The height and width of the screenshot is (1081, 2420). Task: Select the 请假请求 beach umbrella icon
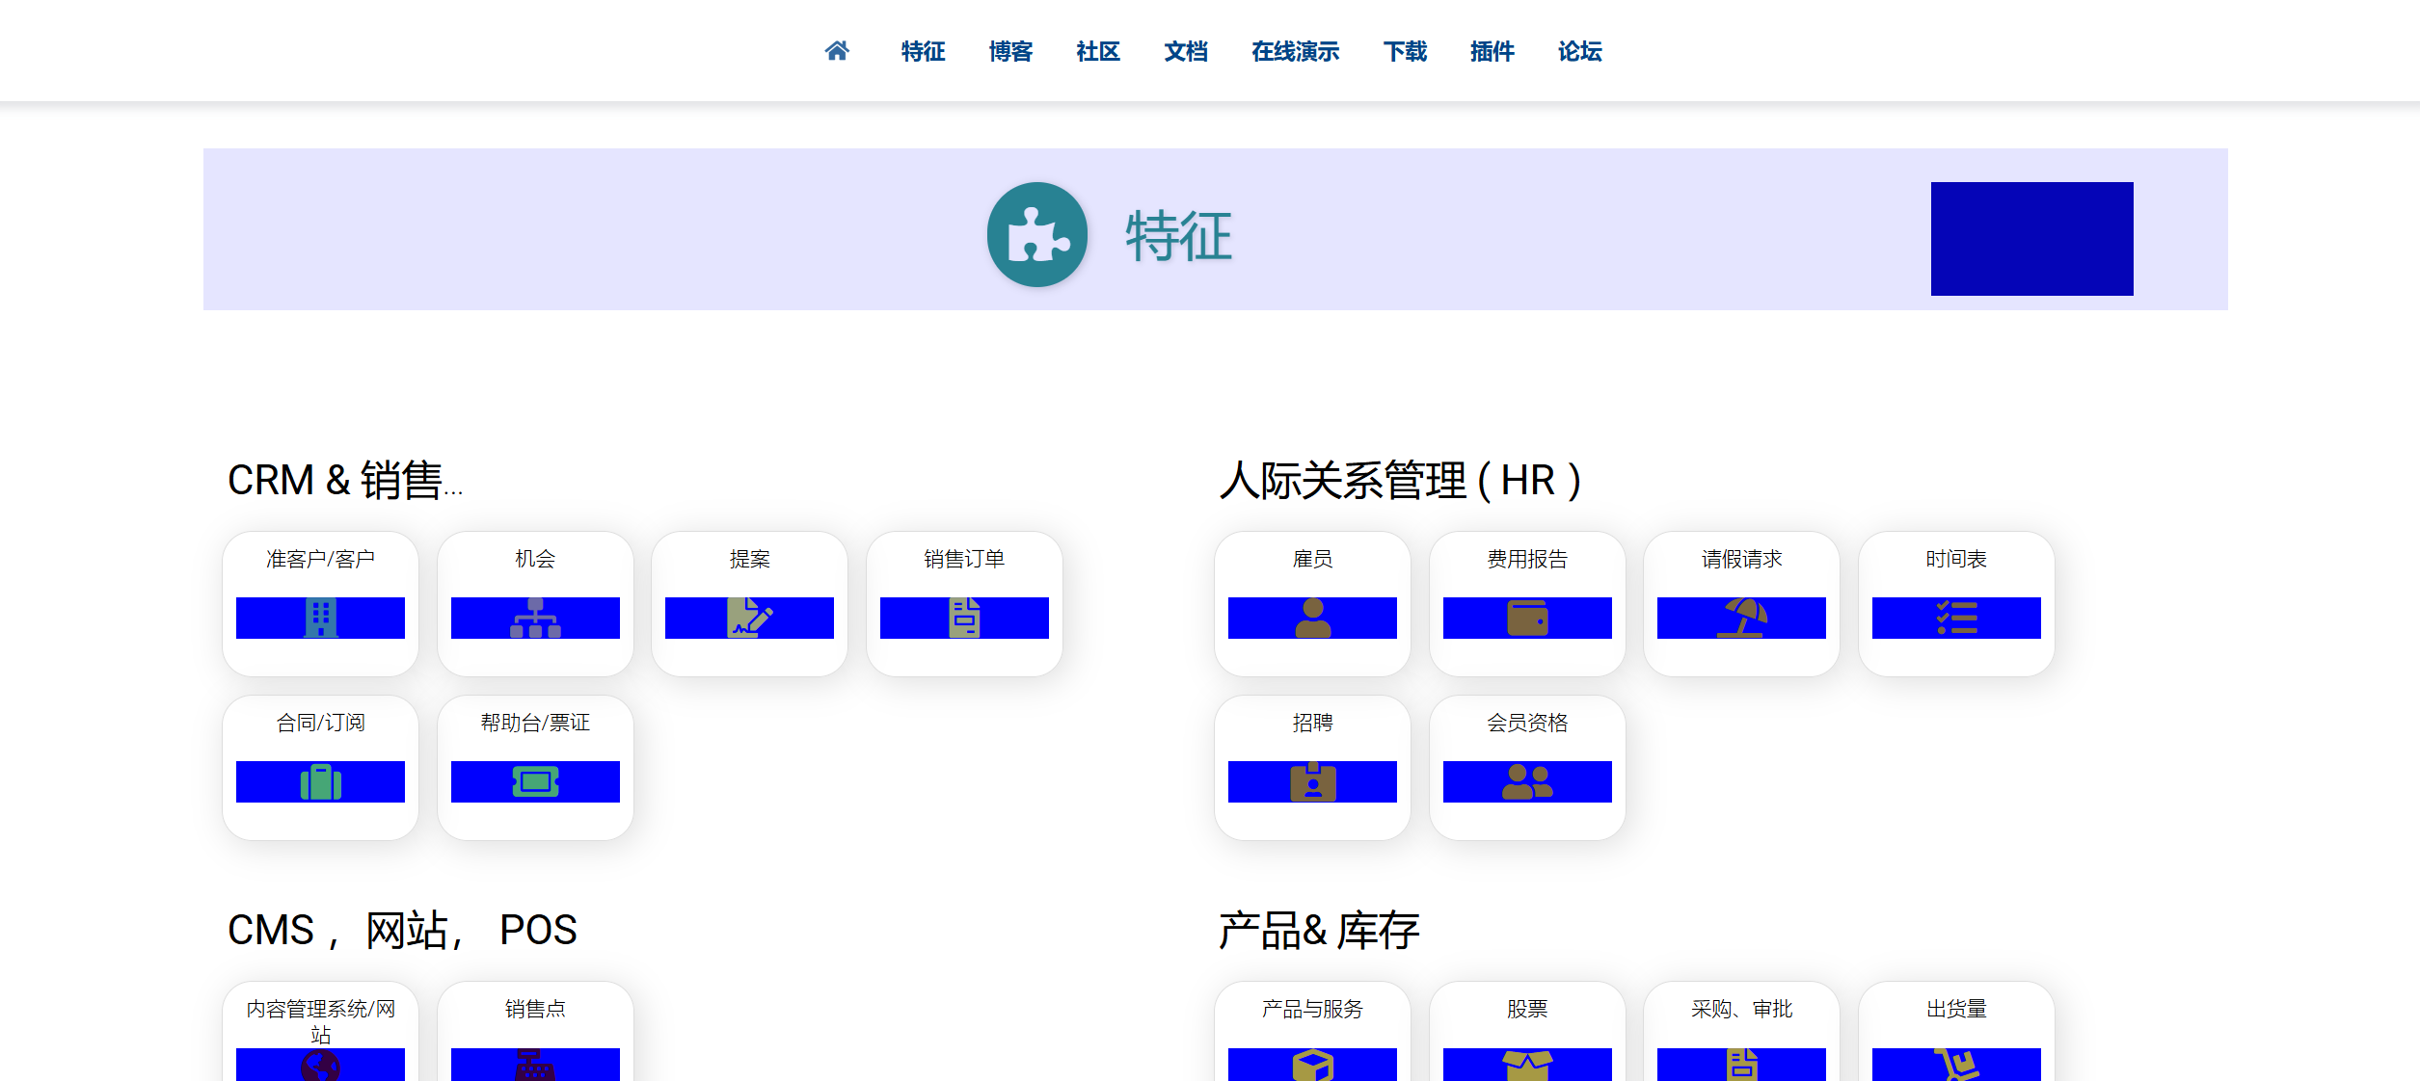point(1741,618)
